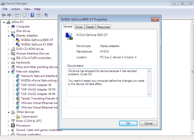Select GeForce FX 5500 device icon
This screenshot has height=140, width=194.
18,44
